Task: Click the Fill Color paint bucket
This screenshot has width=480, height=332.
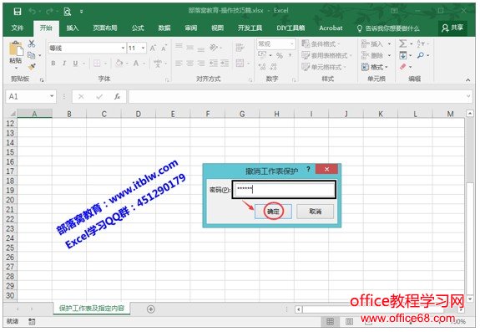Action: pyautogui.click(x=119, y=64)
